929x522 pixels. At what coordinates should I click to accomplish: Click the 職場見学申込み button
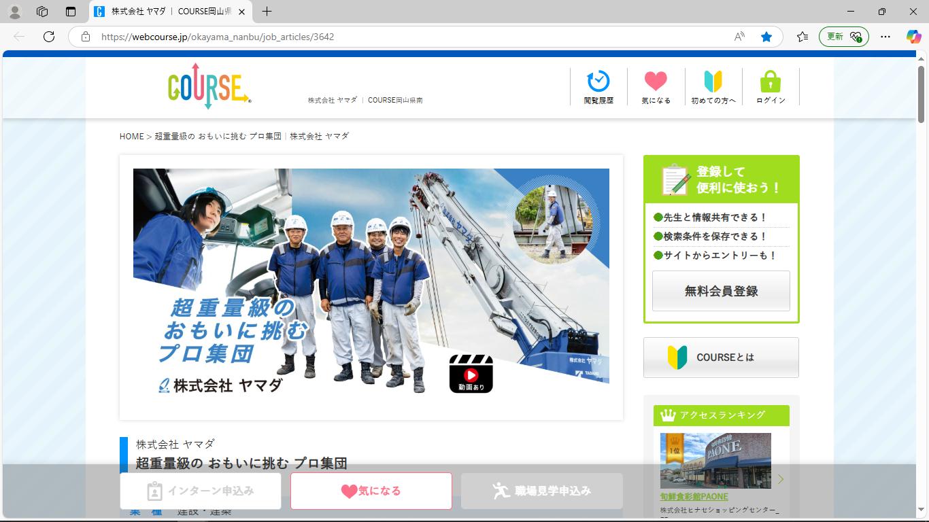click(542, 491)
